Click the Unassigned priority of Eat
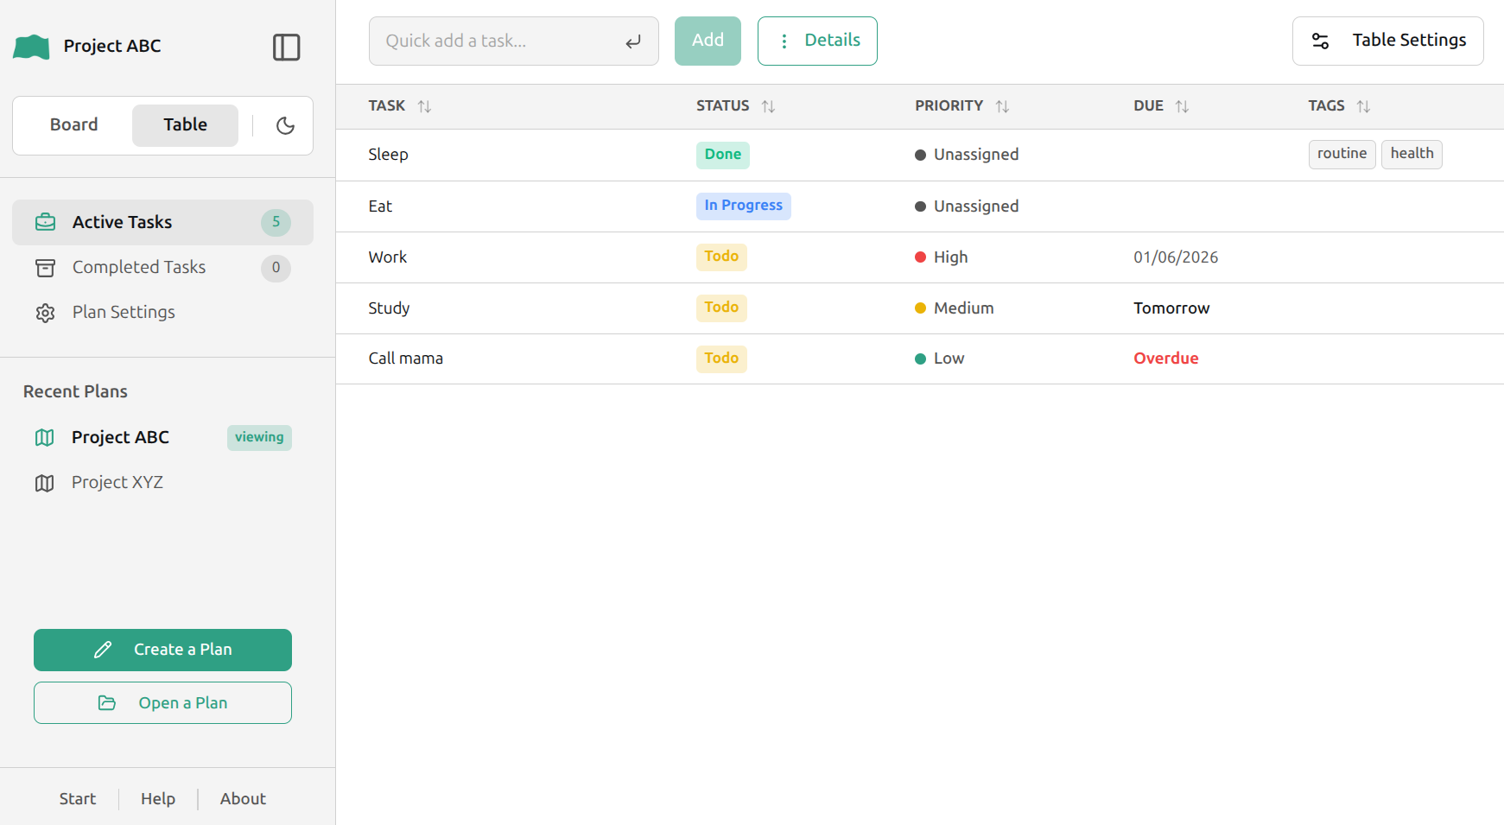Image resolution: width=1504 pixels, height=825 pixels. pos(967,206)
